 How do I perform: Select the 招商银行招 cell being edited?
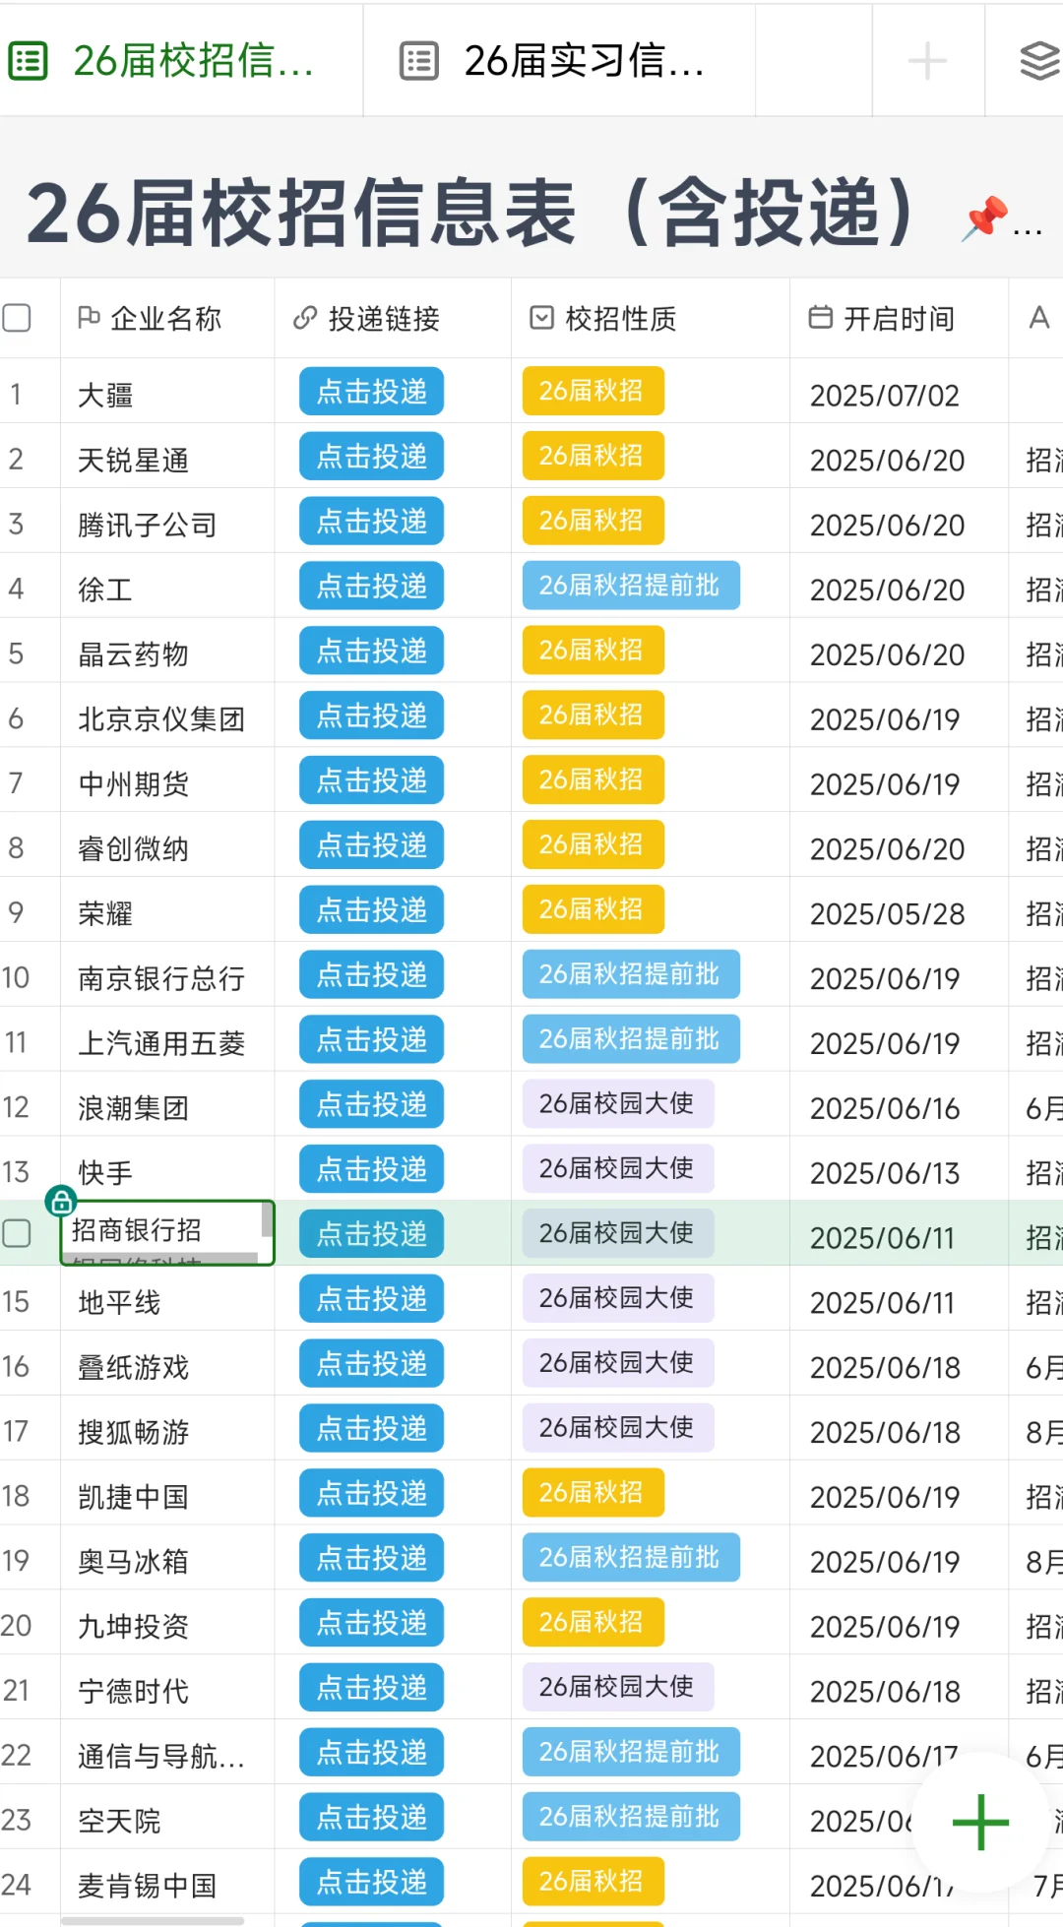click(167, 1232)
